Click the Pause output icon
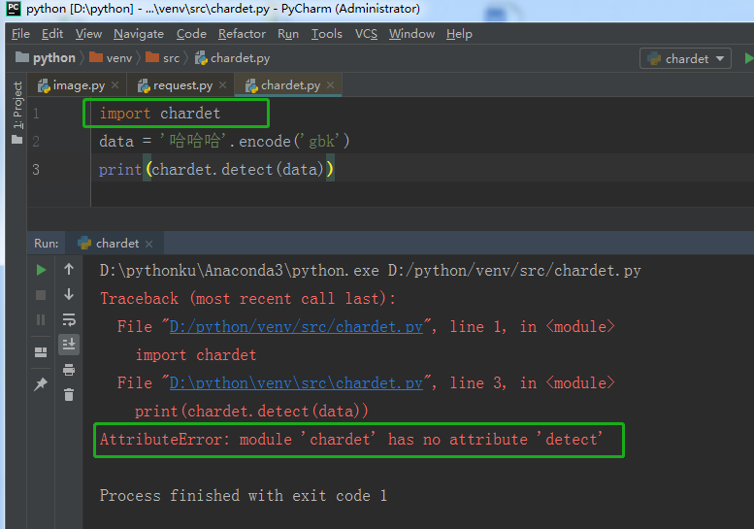The width and height of the screenshot is (754, 529). 41,319
